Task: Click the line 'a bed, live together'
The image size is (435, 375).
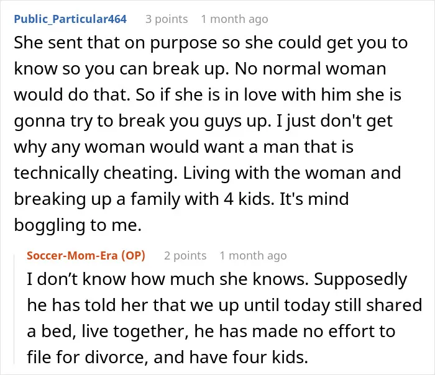Action: click(x=211, y=331)
